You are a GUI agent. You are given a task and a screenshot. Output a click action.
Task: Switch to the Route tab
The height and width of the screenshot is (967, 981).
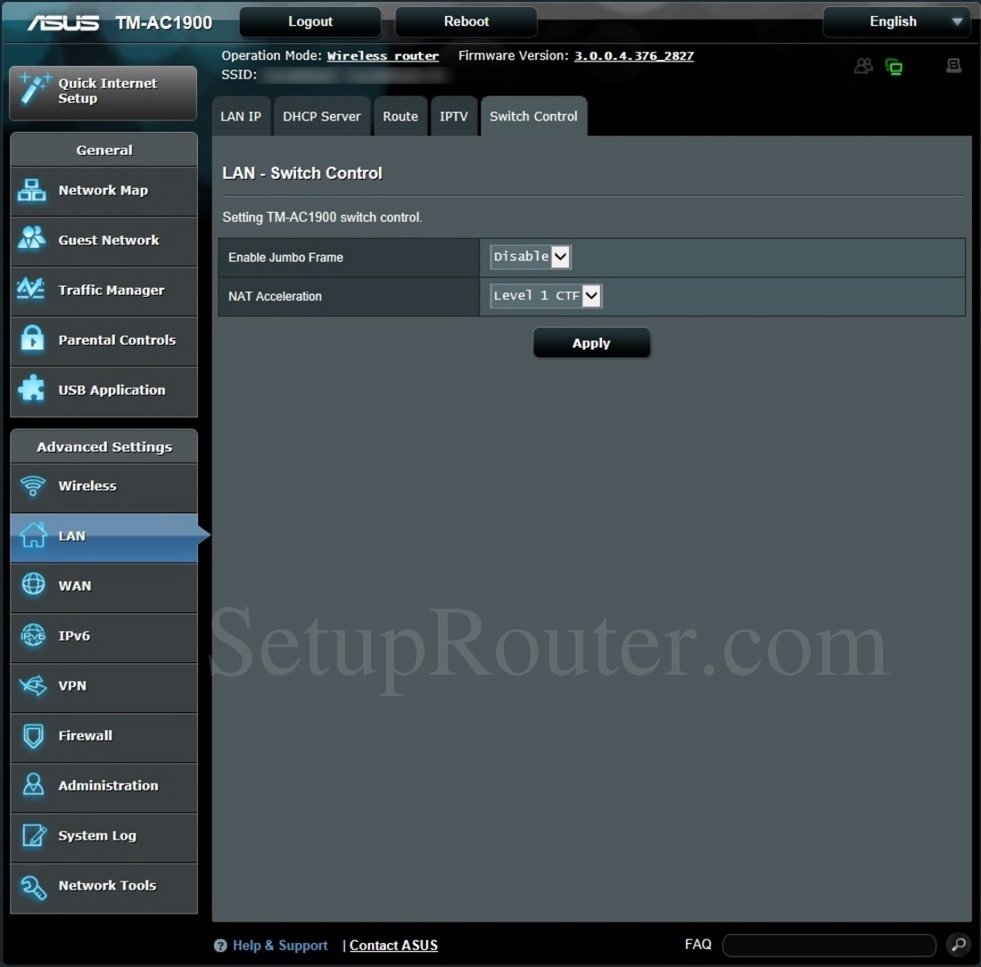pos(400,116)
